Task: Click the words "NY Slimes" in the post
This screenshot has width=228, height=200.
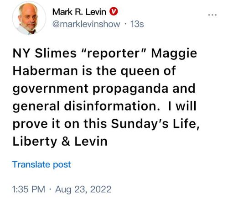Action: (x=44, y=53)
